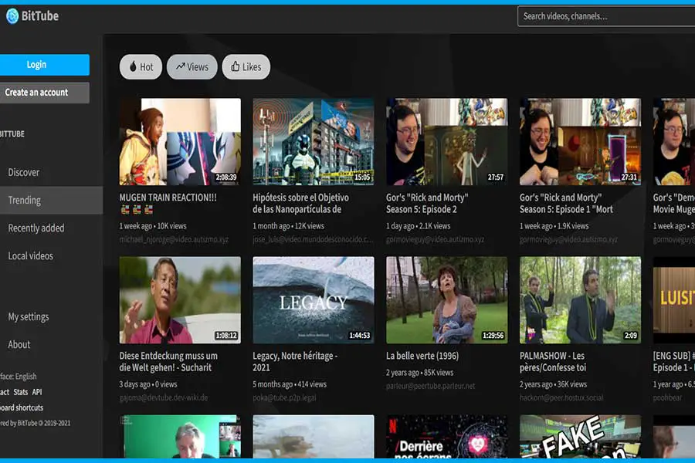
Task: Open La belle verte thumbnail
Action: pos(447,300)
